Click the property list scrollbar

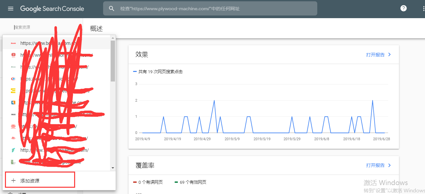(113, 61)
